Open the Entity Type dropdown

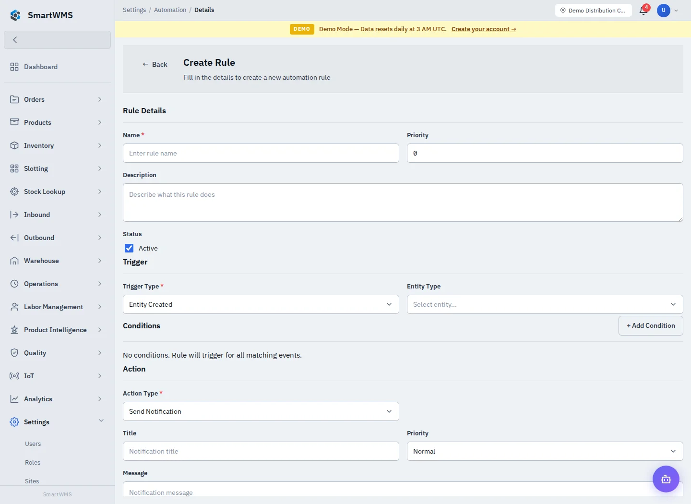point(545,304)
